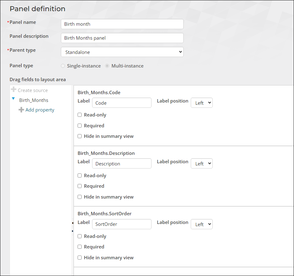Enable Read-only for Birth_Months.Description
This screenshot has width=294, height=276.
coord(80,176)
